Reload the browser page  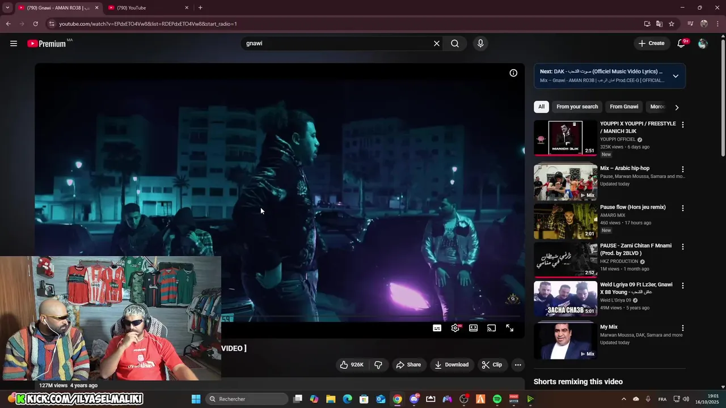[x=35, y=24]
